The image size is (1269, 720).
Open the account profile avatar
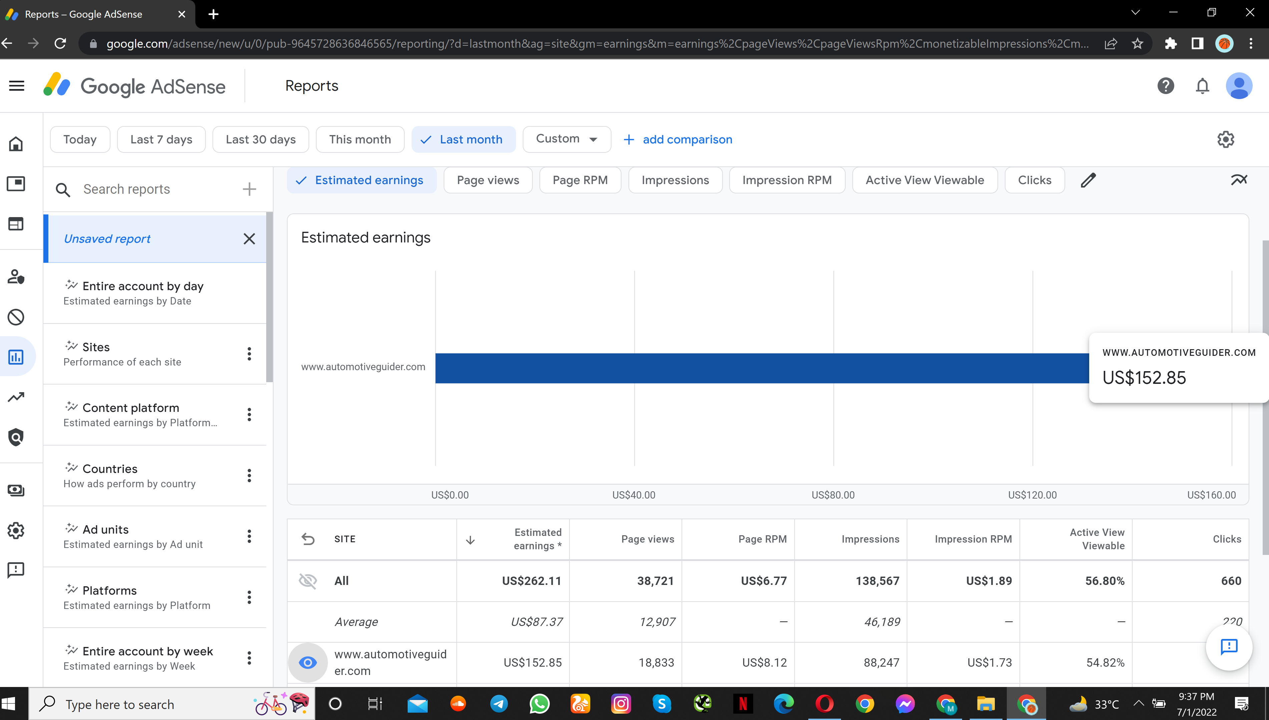click(1239, 86)
